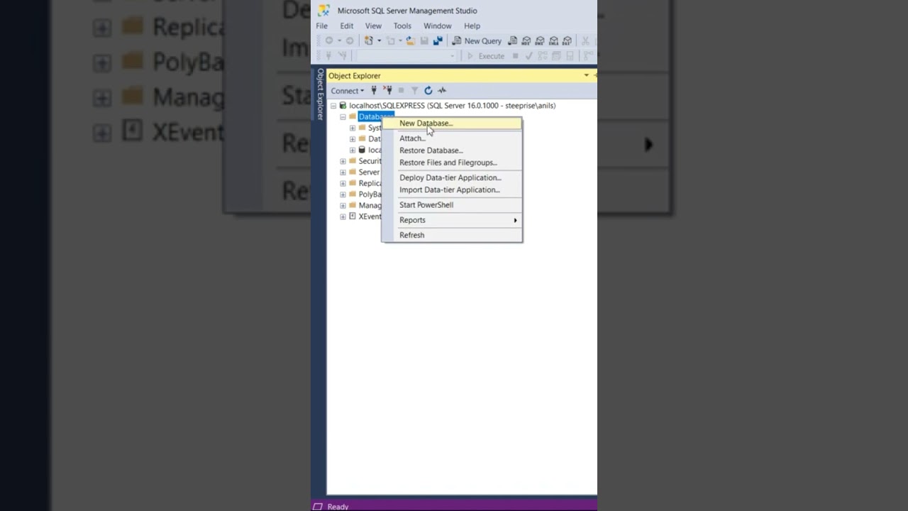This screenshot has height=511, width=908.
Task: Click the Parse checkmark icon in toolbar
Action: click(528, 56)
